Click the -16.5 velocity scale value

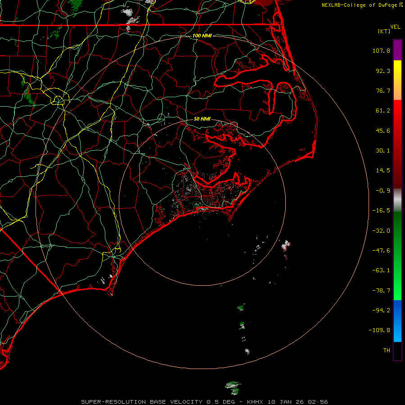coord(381,211)
